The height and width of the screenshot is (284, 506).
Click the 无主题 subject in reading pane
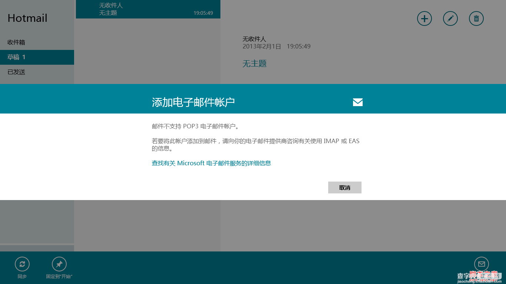click(254, 64)
